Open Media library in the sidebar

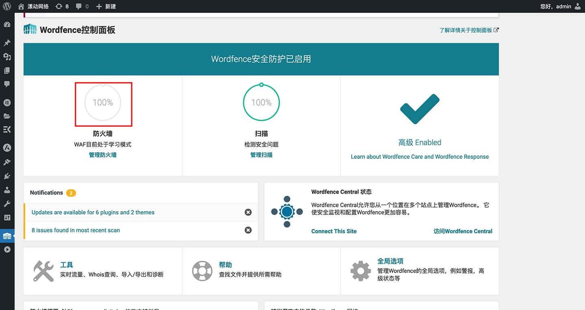click(7, 56)
